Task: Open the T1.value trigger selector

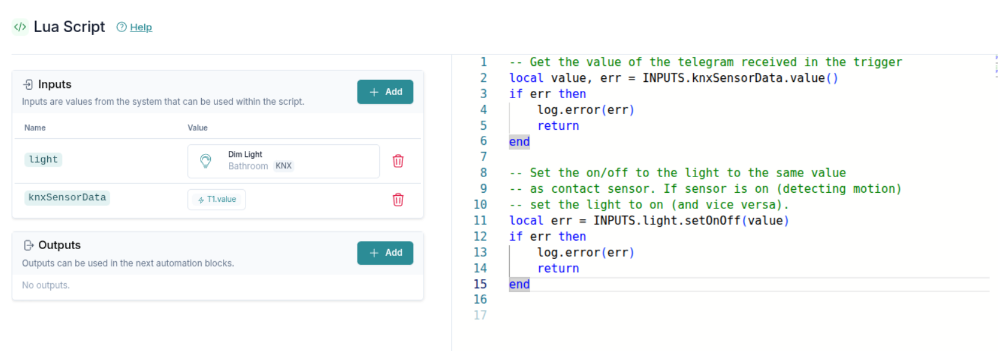Action: point(216,199)
